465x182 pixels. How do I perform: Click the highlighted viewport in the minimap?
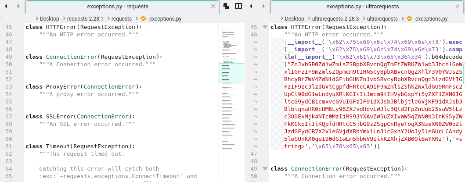[231, 74]
